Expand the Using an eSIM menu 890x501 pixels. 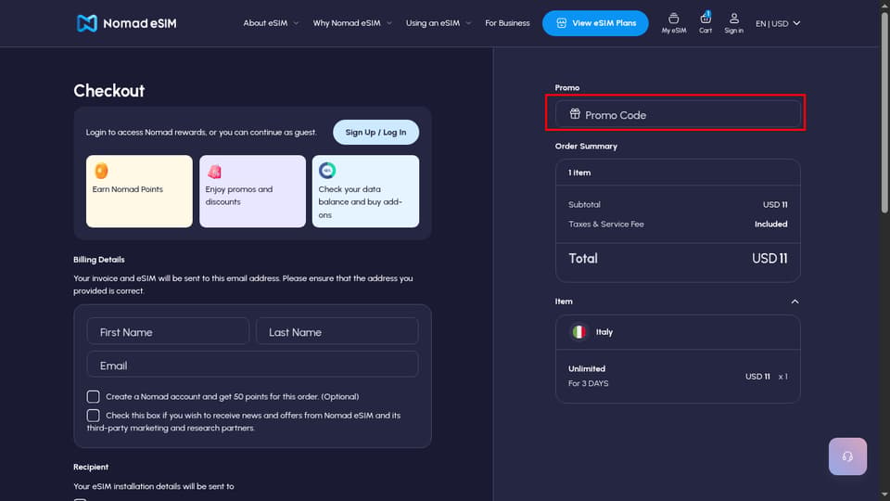[x=439, y=23]
